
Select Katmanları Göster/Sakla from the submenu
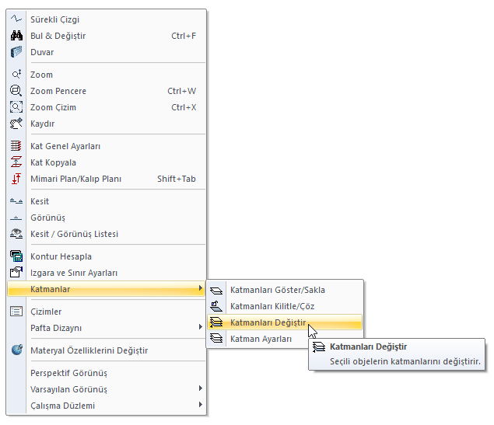coord(278,290)
